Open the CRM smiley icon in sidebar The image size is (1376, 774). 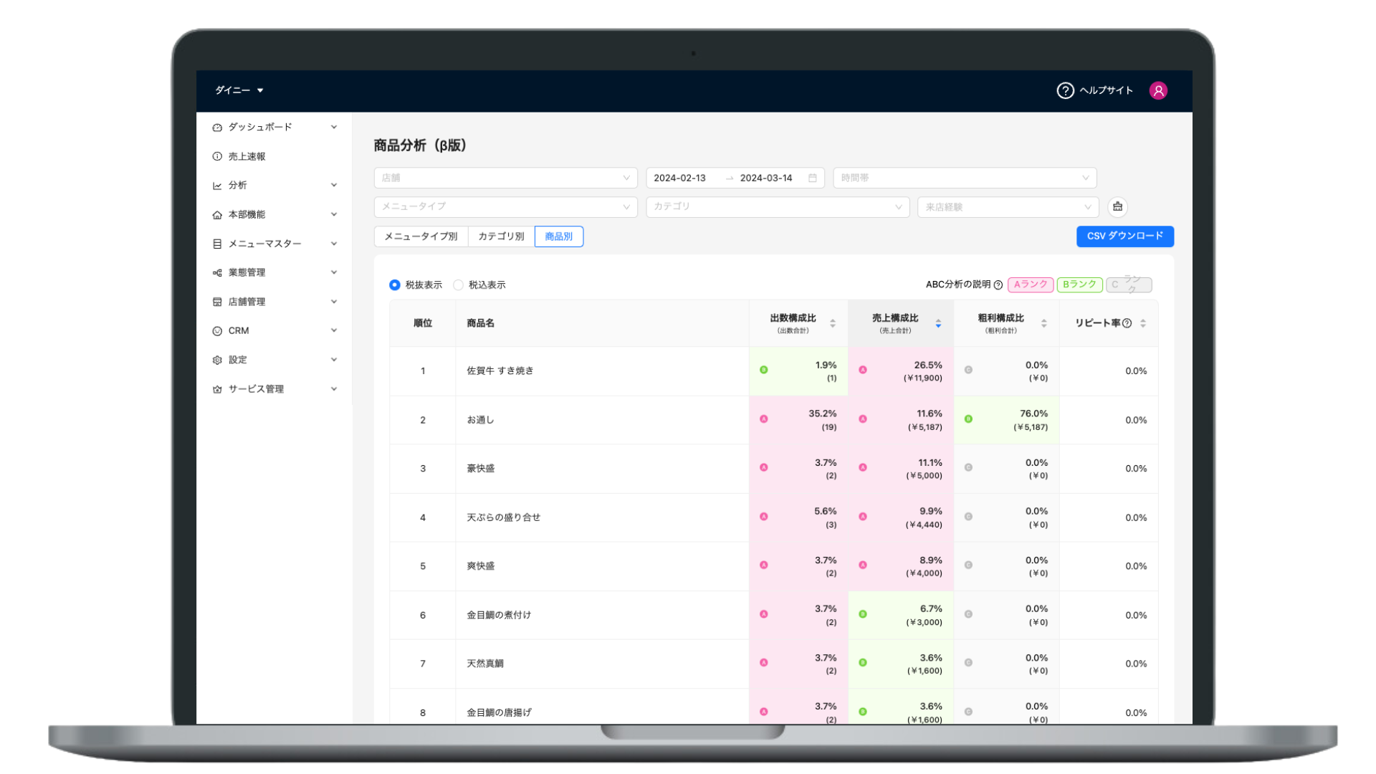tap(217, 330)
